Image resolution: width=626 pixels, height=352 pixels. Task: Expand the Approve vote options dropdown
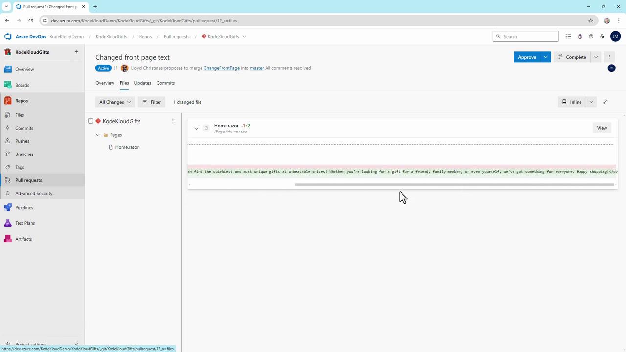pyautogui.click(x=546, y=57)
